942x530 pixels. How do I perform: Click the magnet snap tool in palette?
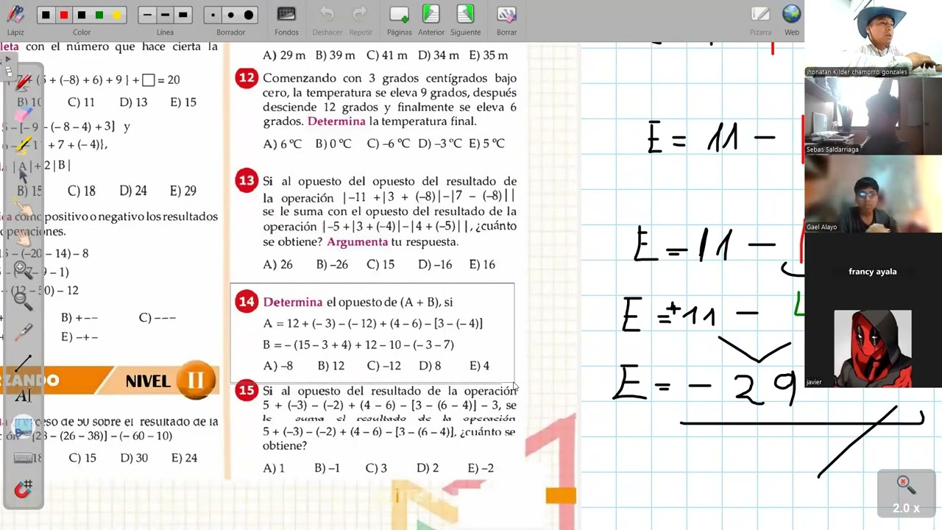23,489
